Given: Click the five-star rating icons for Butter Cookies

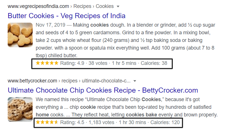Looking at the screenshot, I should (47, 63).
